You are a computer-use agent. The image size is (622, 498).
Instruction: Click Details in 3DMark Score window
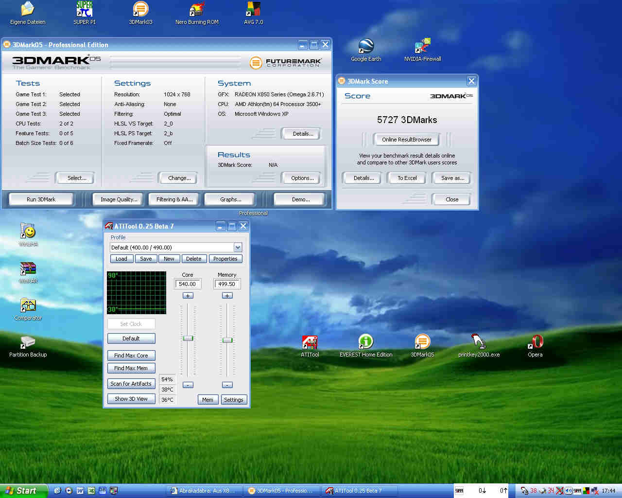click(363, 178)
